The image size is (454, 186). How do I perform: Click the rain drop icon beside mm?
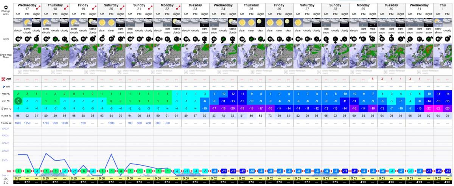tap(4, 86)
